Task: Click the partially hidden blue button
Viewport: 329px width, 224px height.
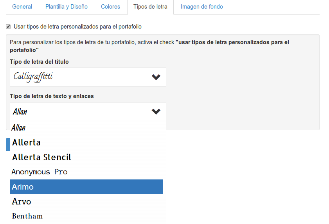Action: coord(8,144)
